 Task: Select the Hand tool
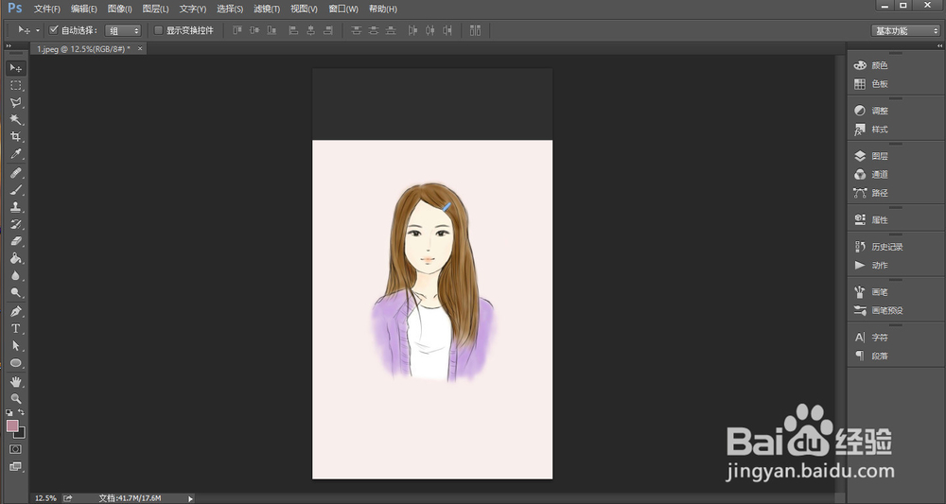coord(16,382)
